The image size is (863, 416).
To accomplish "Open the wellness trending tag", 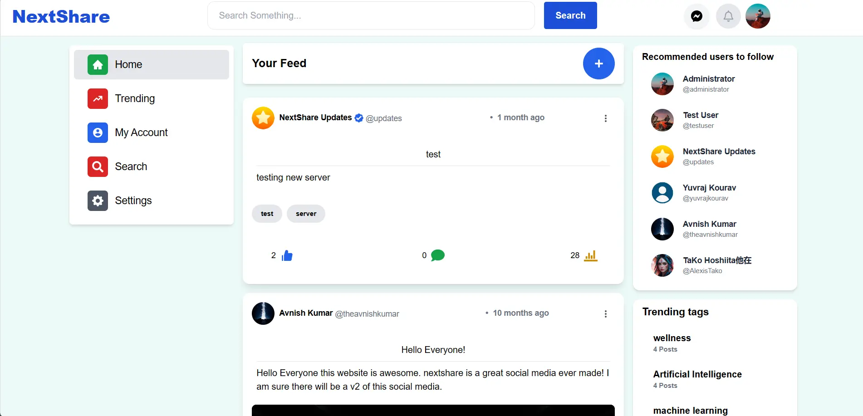I will pos(672,338).
